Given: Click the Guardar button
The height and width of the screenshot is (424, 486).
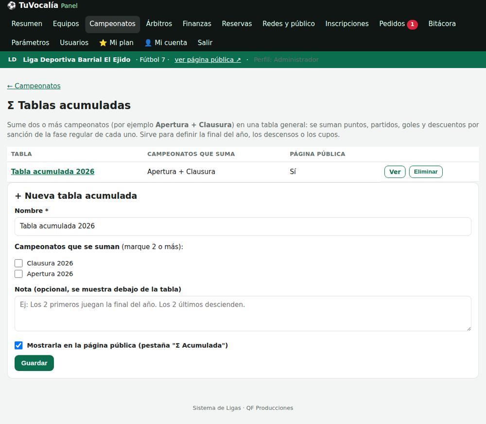Looking at the screenshot, I should [34, 363].
